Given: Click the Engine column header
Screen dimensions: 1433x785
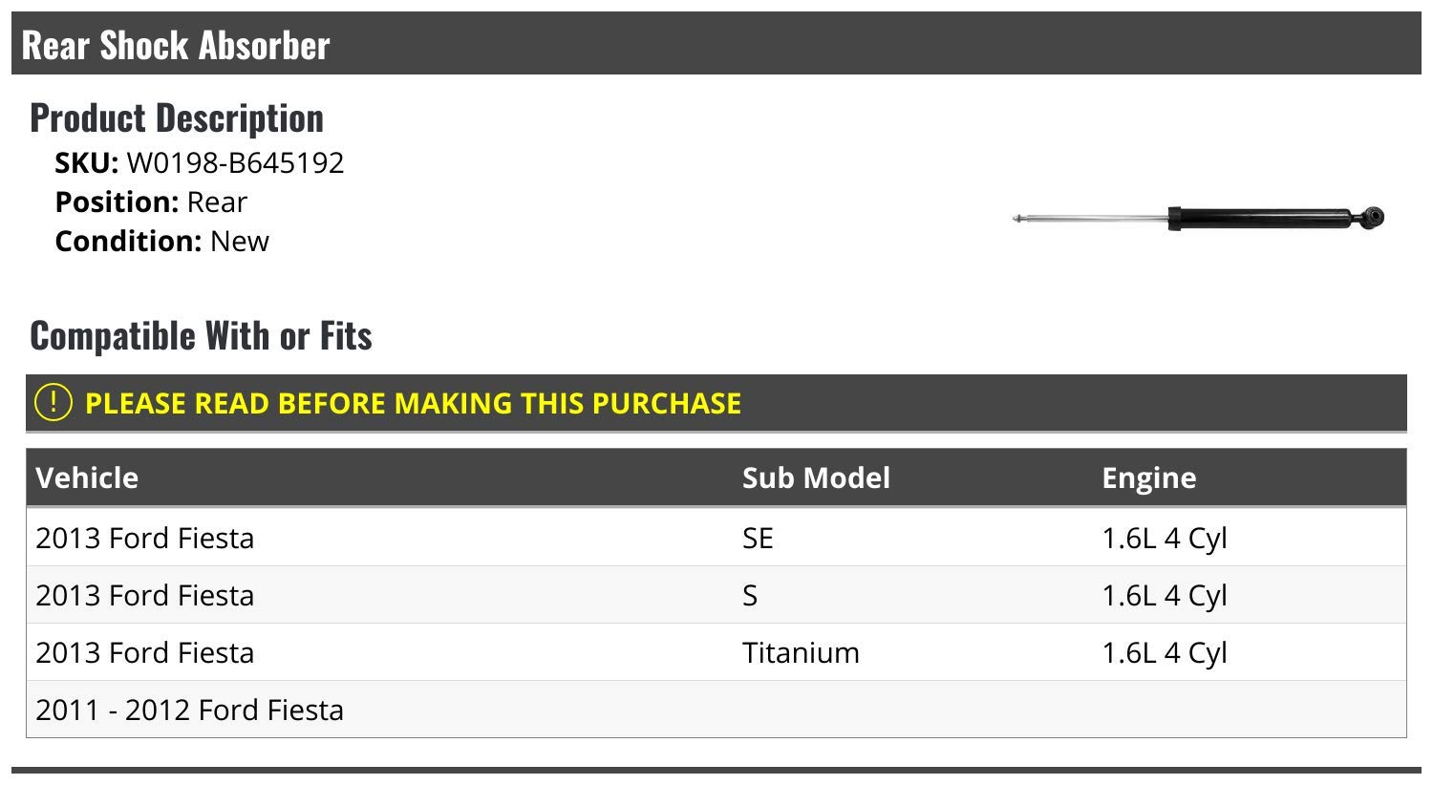Looking at the screenshot, I should point(1148,477).
